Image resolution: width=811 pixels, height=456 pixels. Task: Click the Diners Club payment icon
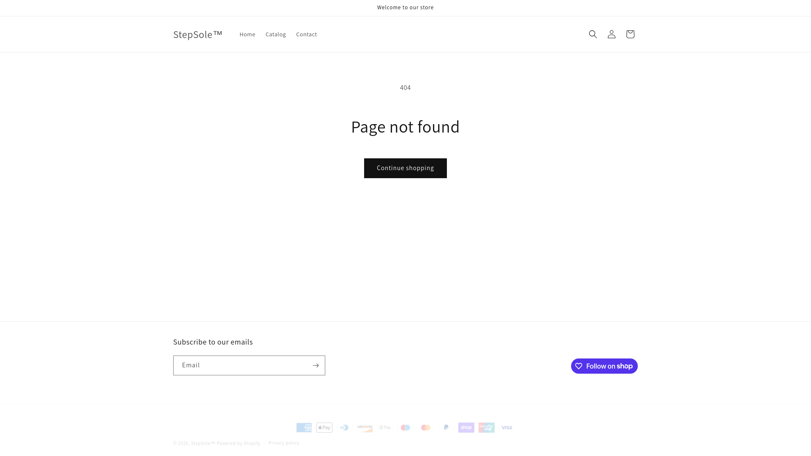[345, 428]
